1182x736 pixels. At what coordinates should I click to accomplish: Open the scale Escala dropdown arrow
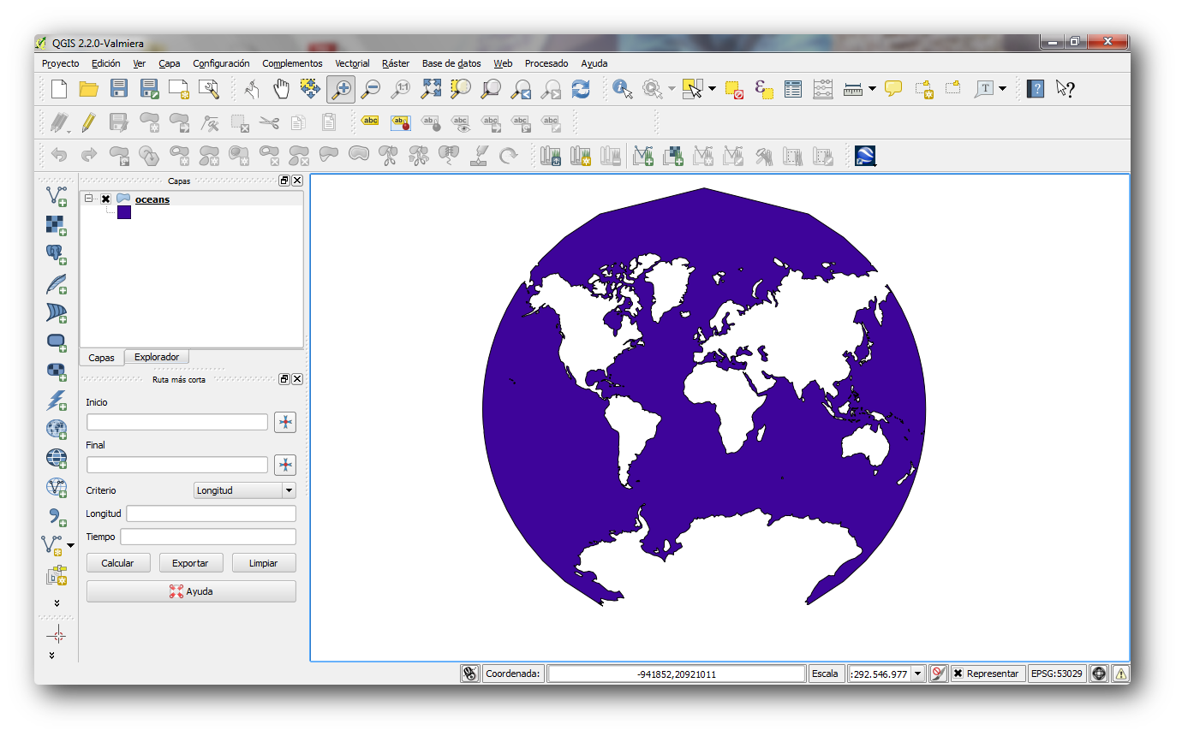click(918, 674)
